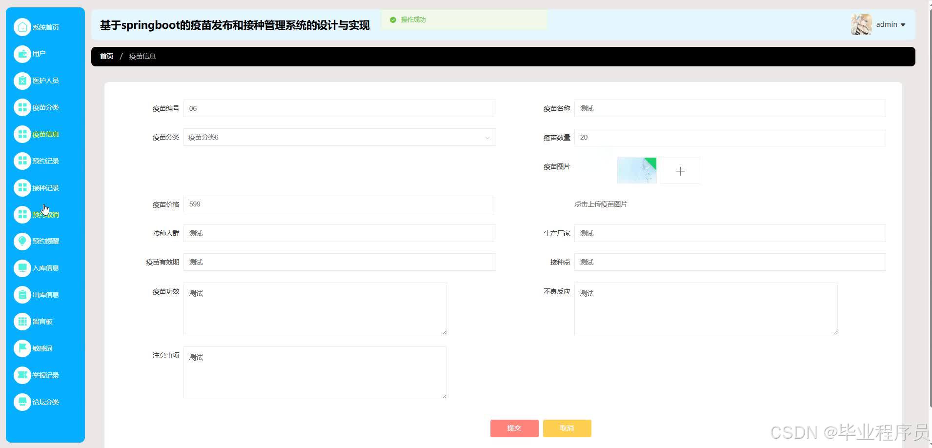932x448 pixels.
Task: Click the 接种记录 grid icon
Action: [22, 187]
